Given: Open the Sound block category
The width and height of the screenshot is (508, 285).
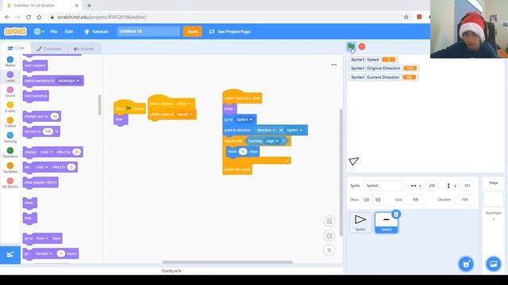Looking at the screenshot, I should click(x=10, y=92).
